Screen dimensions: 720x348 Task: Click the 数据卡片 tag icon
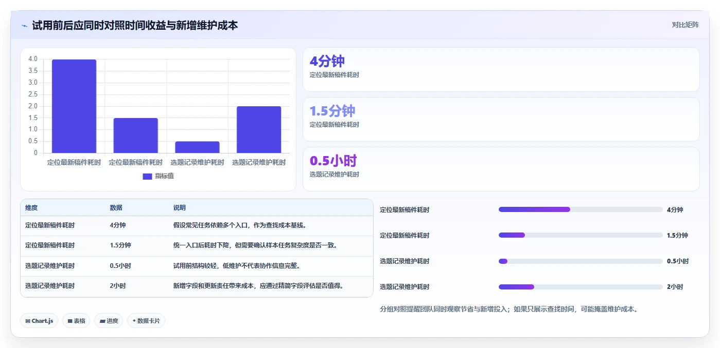click(x=134, y=321)
